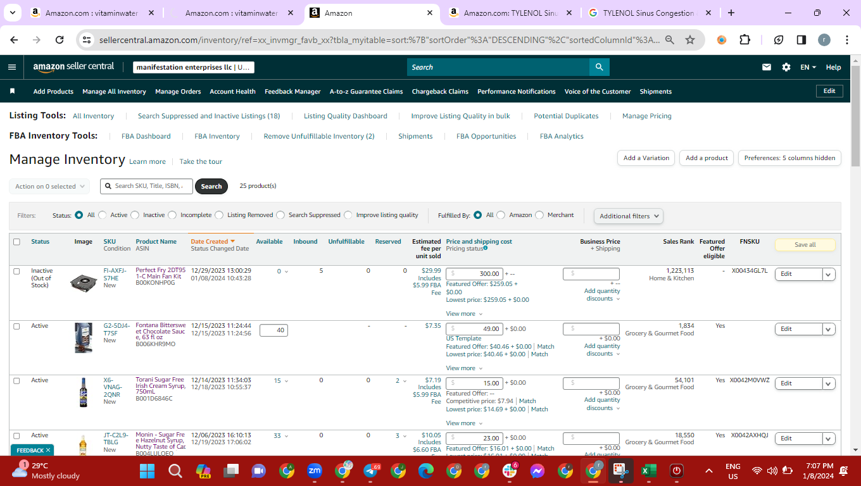The width and height of the screenshot is (861, 486).
Task: Click the Fontana product thumbnail image
Action: click(83, 337)
